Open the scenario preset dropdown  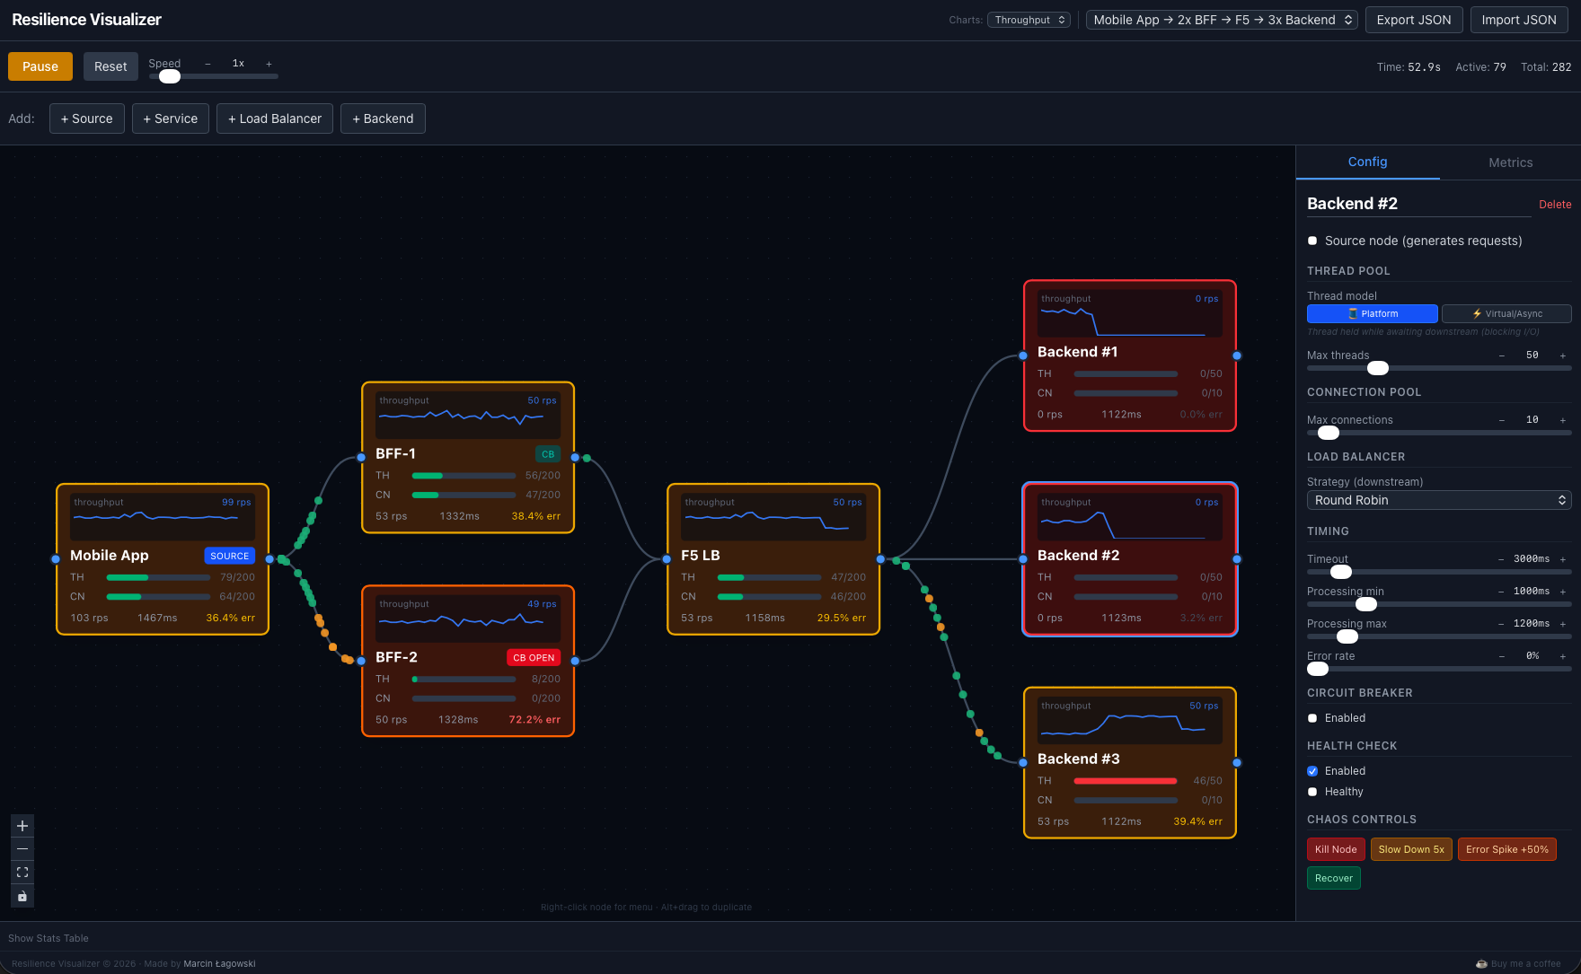point(1221,19)
